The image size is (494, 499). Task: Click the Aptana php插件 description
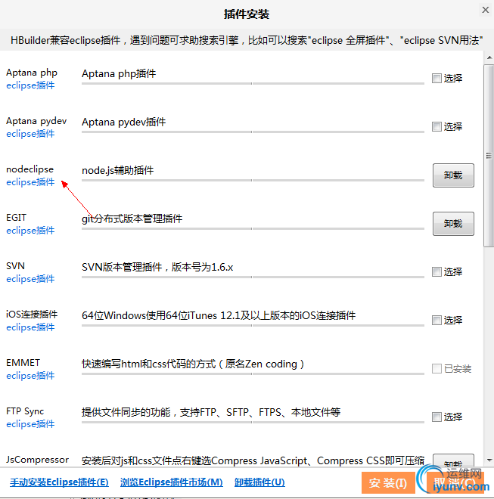pyautogui.click(x=119, y=74)
